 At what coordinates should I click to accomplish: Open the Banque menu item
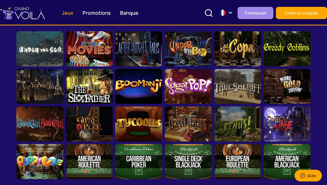pyautogui.click(x=129, y=13)
